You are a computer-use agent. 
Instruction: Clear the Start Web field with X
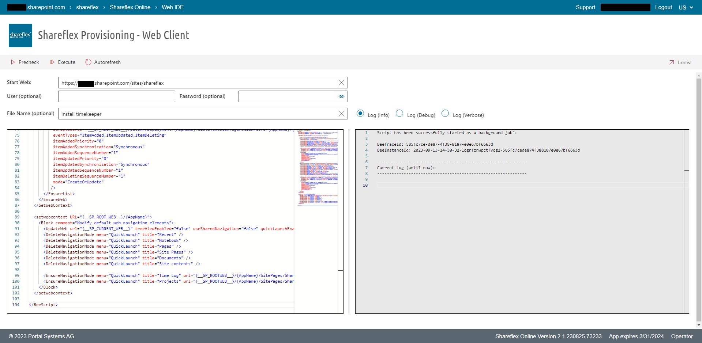341,83
